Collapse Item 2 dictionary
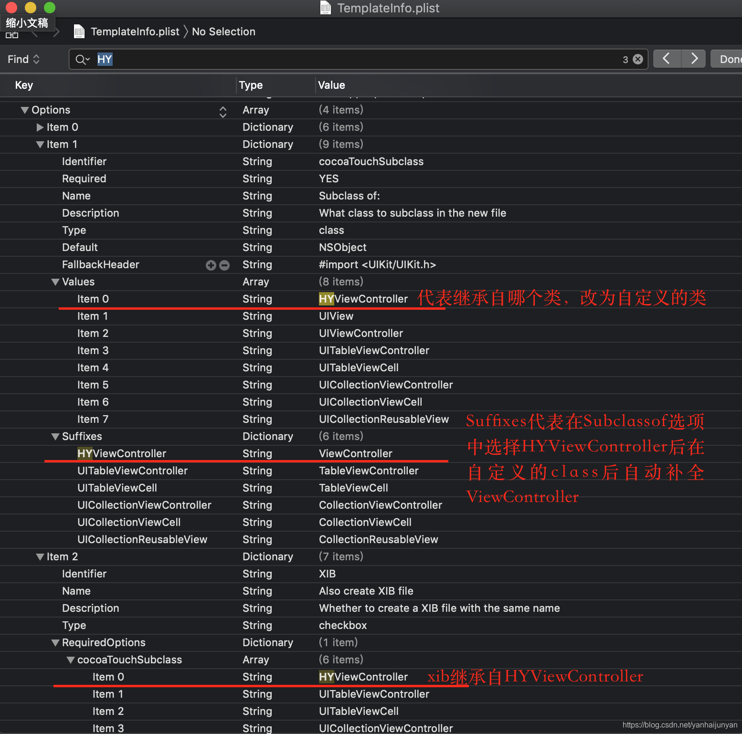 pyautogui.click(x=40, y=557)
